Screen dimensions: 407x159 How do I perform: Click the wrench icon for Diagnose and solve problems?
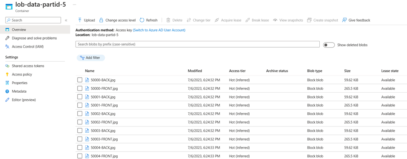(7, 38)
